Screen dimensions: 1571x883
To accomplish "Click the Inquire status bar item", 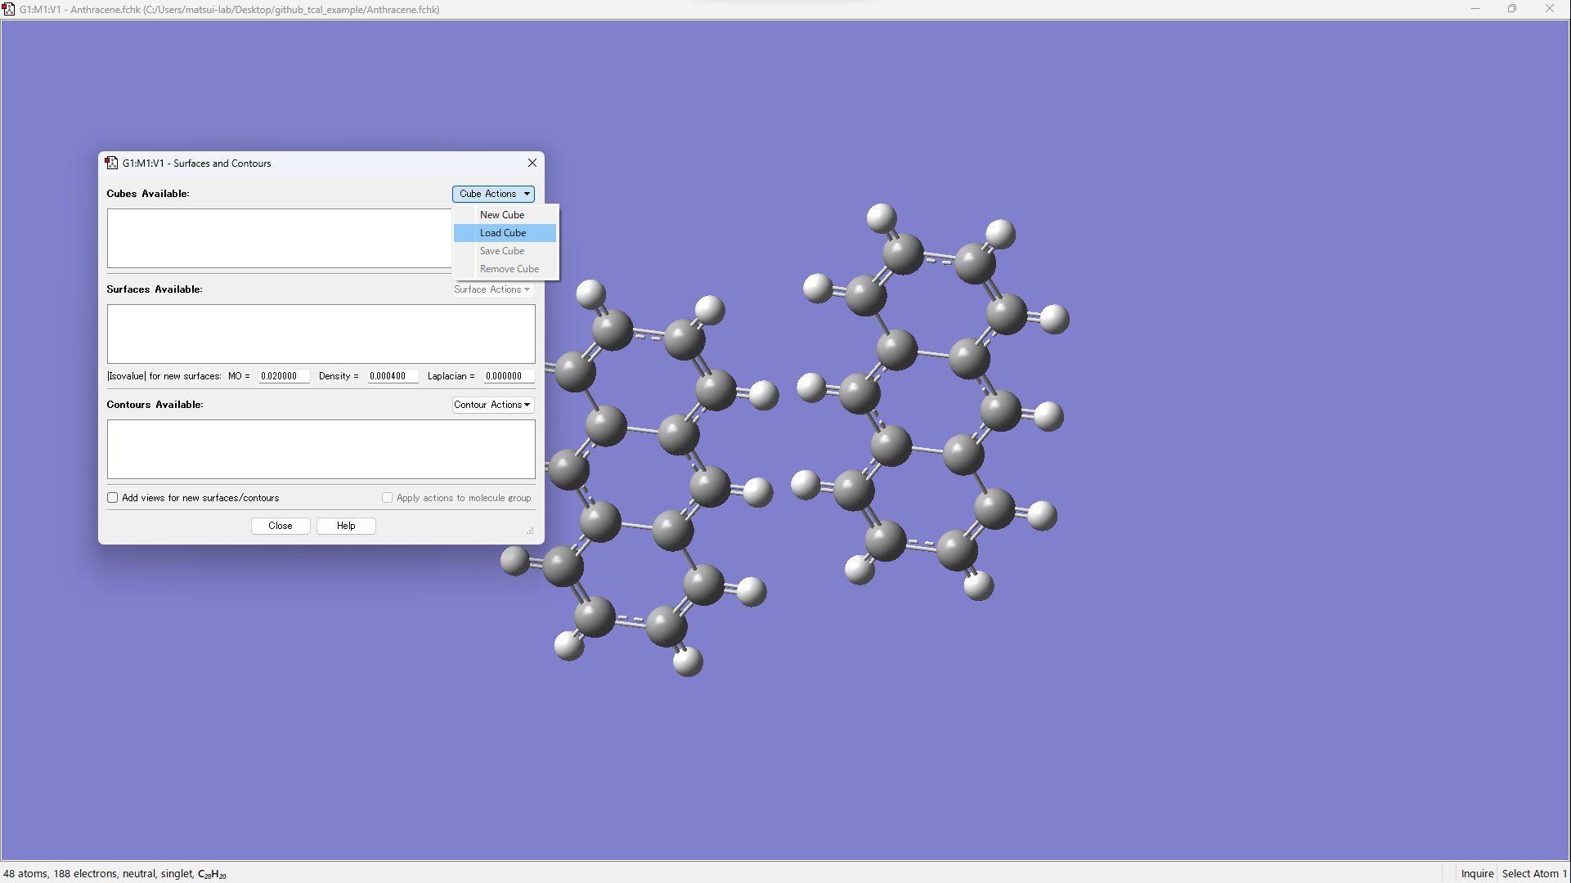I will pos(1477,873).
